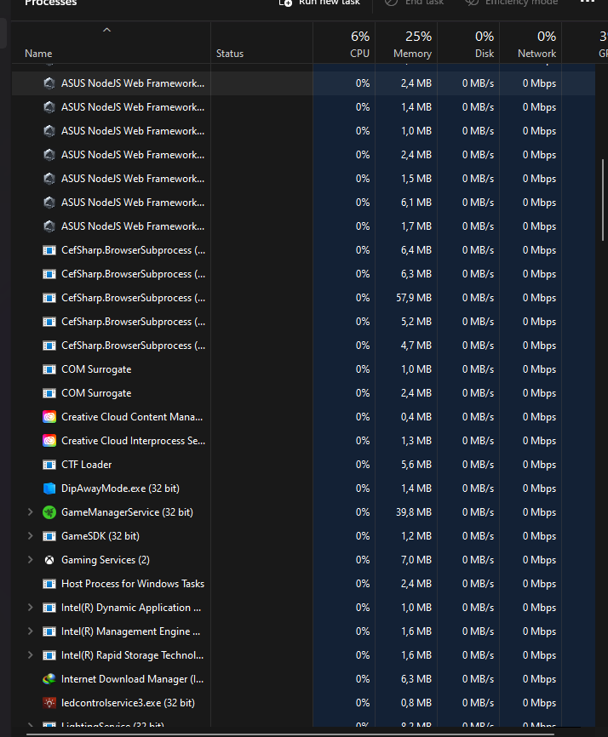
Task: Click the vertical scrollbar thumb
Action: coord(603,200)
